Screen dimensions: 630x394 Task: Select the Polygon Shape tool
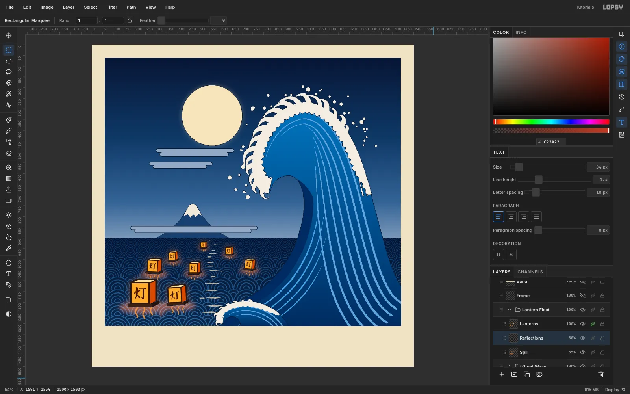pyautogui.click(x=9, y=263)
